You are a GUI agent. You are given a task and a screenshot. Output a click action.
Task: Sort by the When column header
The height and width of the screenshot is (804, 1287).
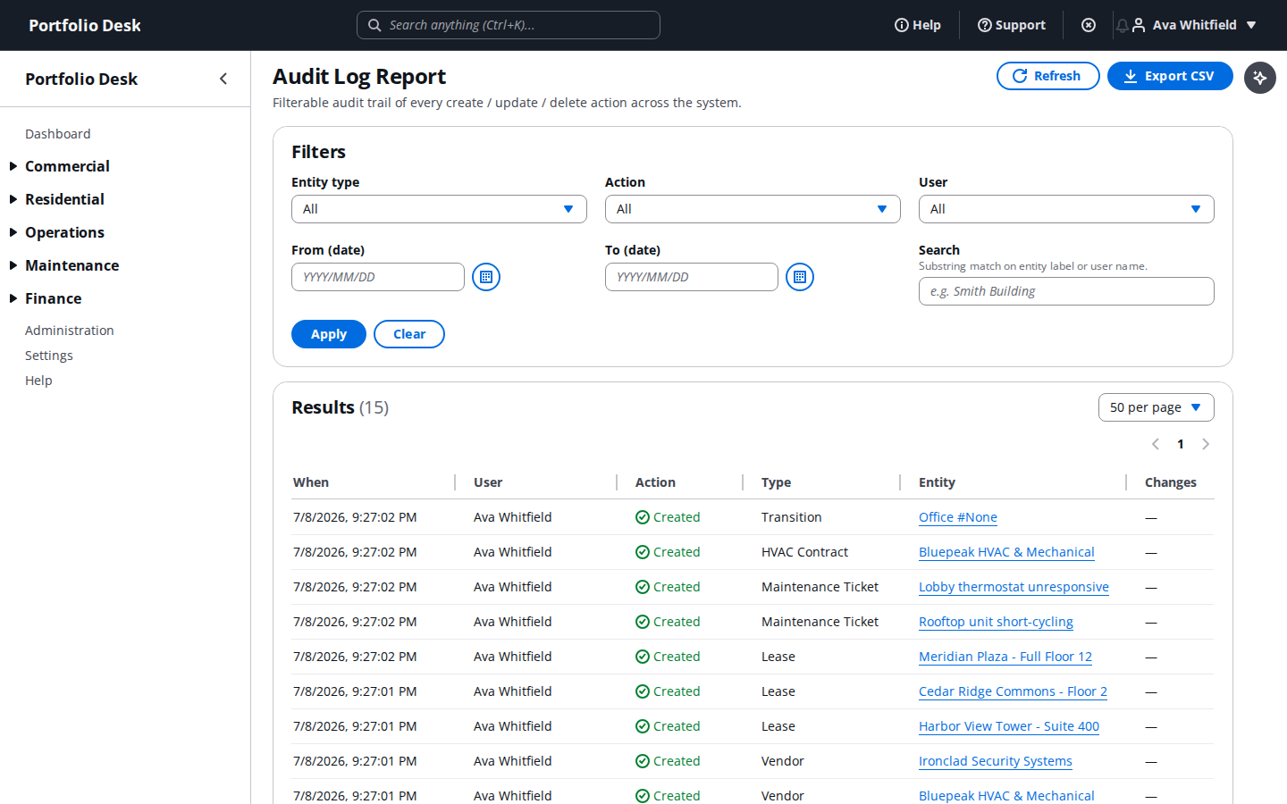coord(311,482)
